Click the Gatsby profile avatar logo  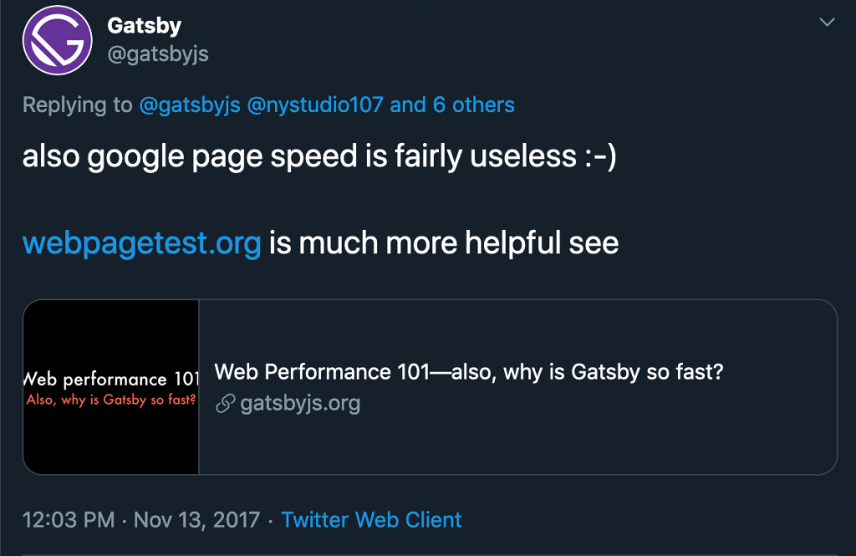click(x=57, y=39)
